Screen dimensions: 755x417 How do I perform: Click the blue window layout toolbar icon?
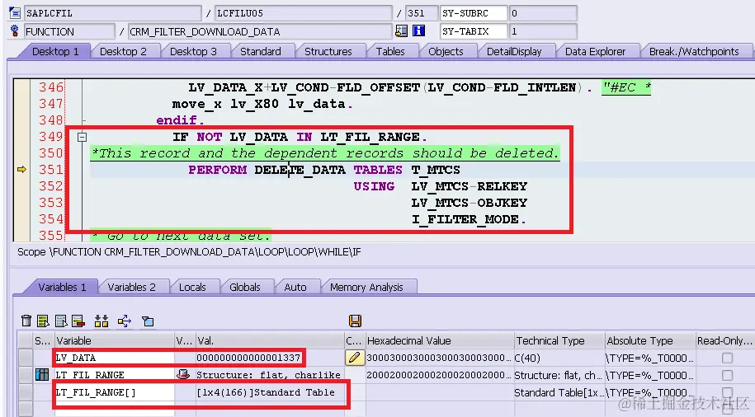click(x=148, y=321)
